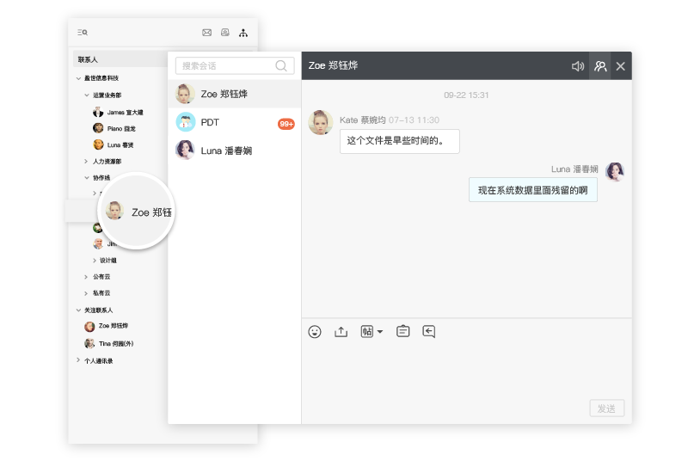This screenshot has height=473, width=688.
Task: Select contact Piano in the tree
Action: pyautogui.click(x=121, y=128)
